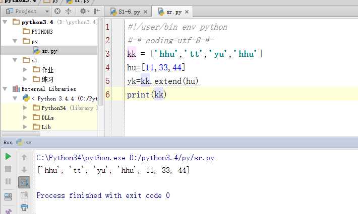The height and width of the screenshot is (214, 358).
Task: Click the DLLs folder icon
Action: (x=36, y=117)
